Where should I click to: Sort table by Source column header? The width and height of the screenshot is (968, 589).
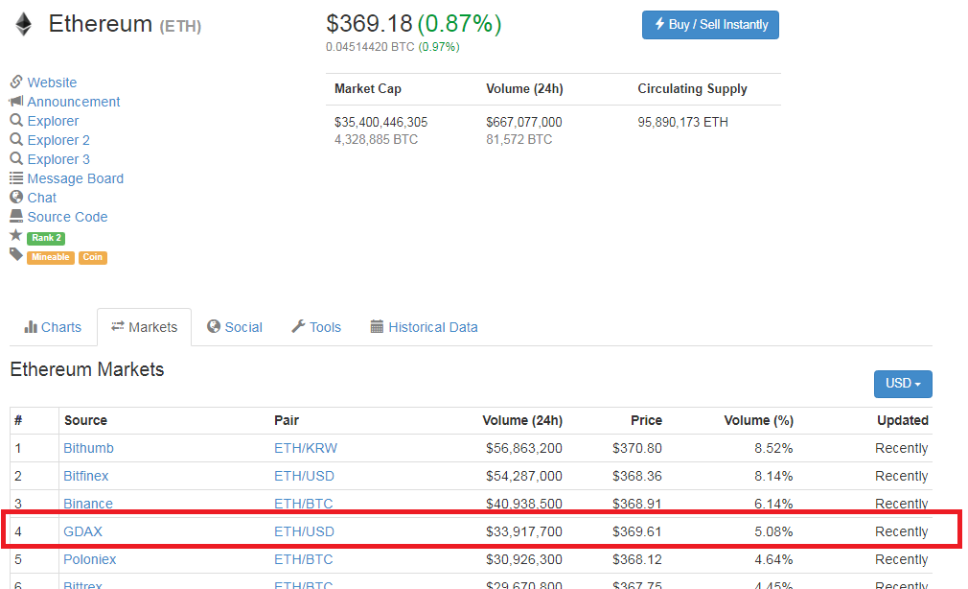click(x=86, y=420)
